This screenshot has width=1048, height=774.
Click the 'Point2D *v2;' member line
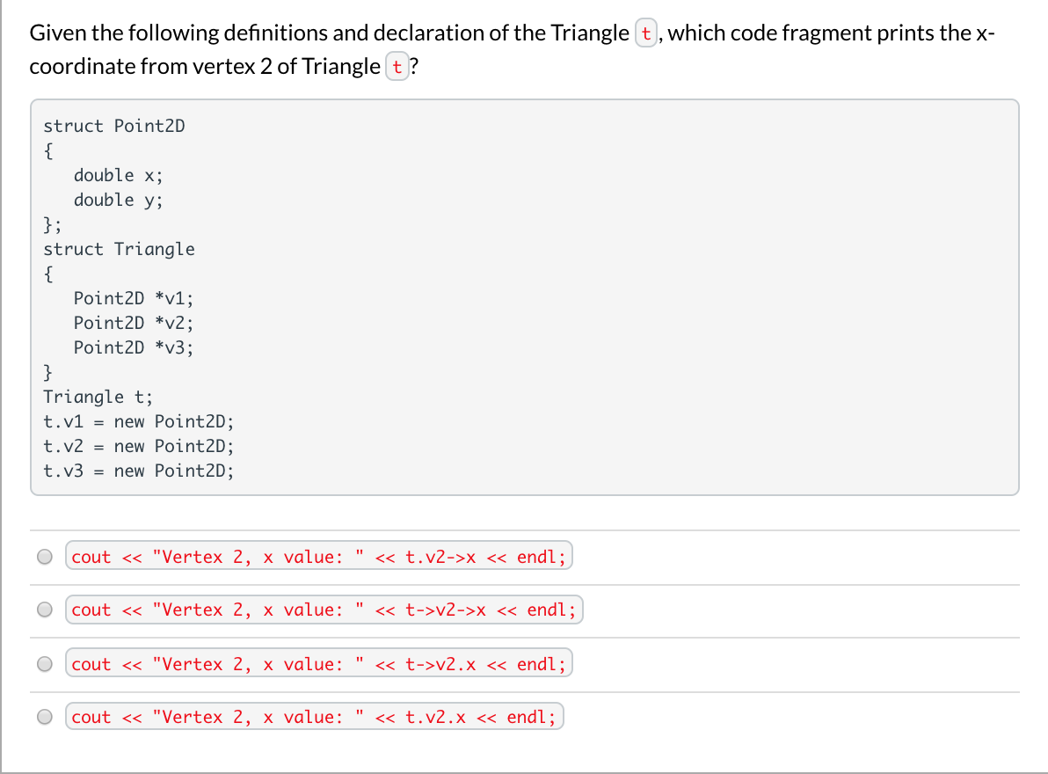coord(134,323)
